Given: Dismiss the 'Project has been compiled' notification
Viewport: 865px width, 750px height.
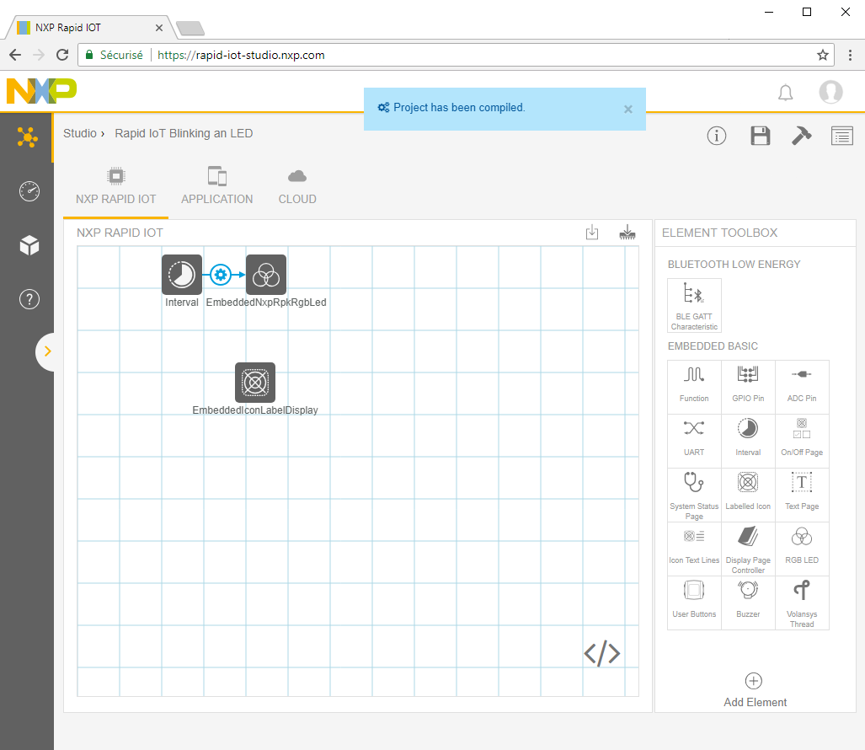Looking at the screenshot, I should coord(627,109).
